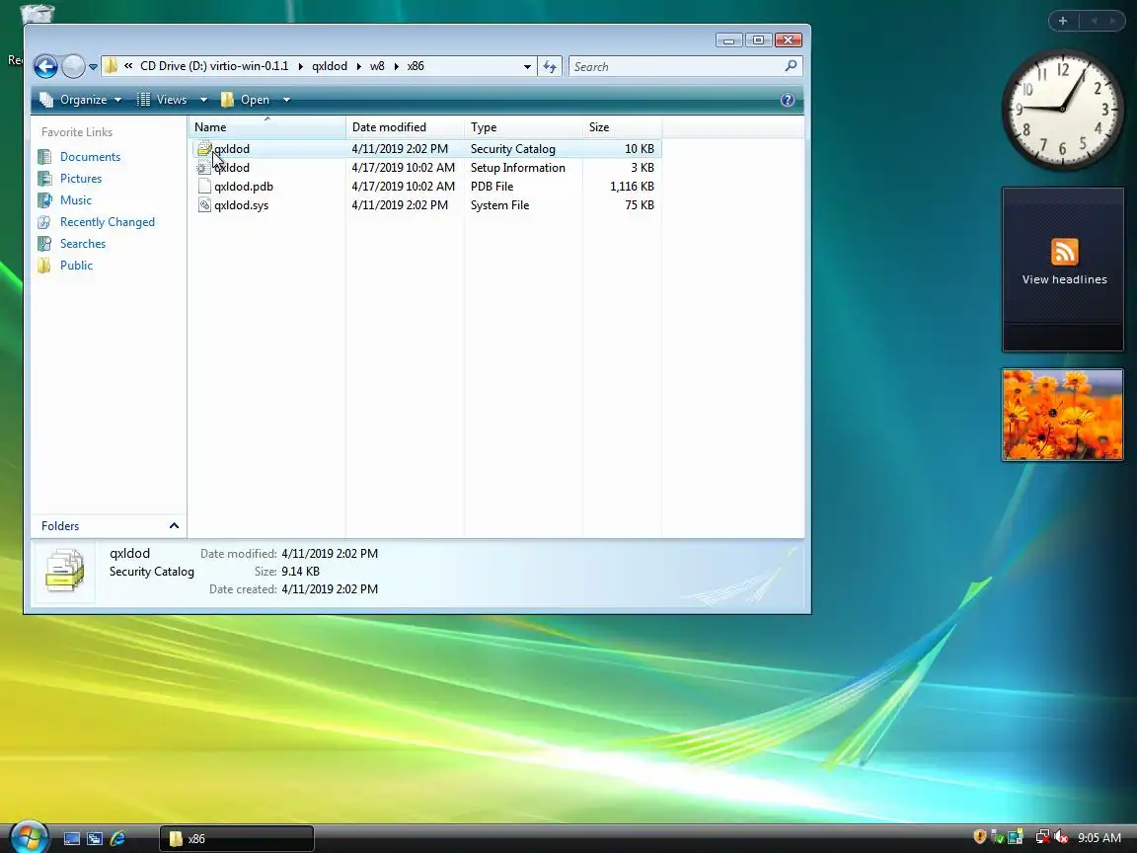Click the Views toolbar button
Screen dimensions: 1137x853
163,100
